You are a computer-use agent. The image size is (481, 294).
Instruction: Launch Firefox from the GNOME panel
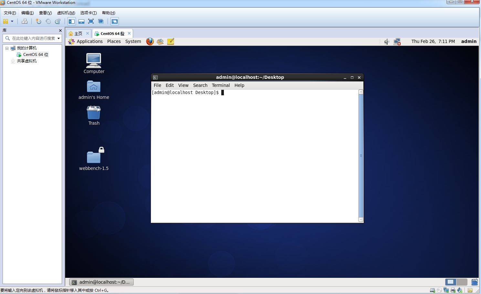tap(150, 41)
